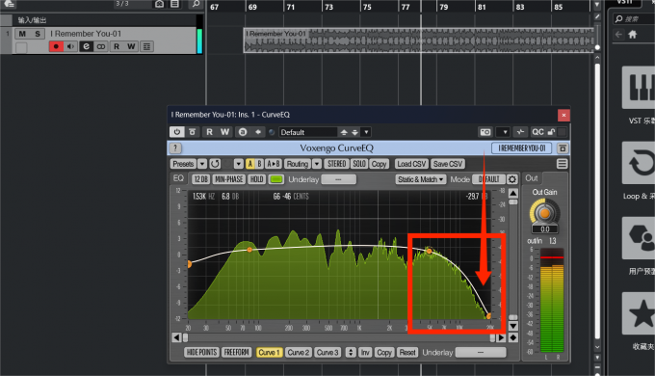Image resolution: width=655 pixels, height=376 pixels.
Task: Open the Static & Match dropdown
Action: click(x=421, y=179)
